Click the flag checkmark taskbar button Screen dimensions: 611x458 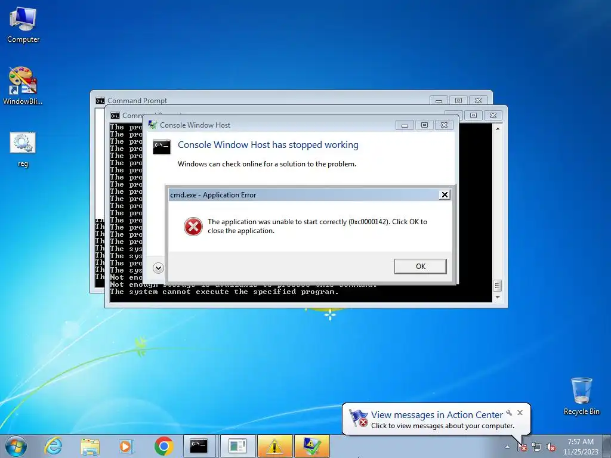(x=311, y=446)
